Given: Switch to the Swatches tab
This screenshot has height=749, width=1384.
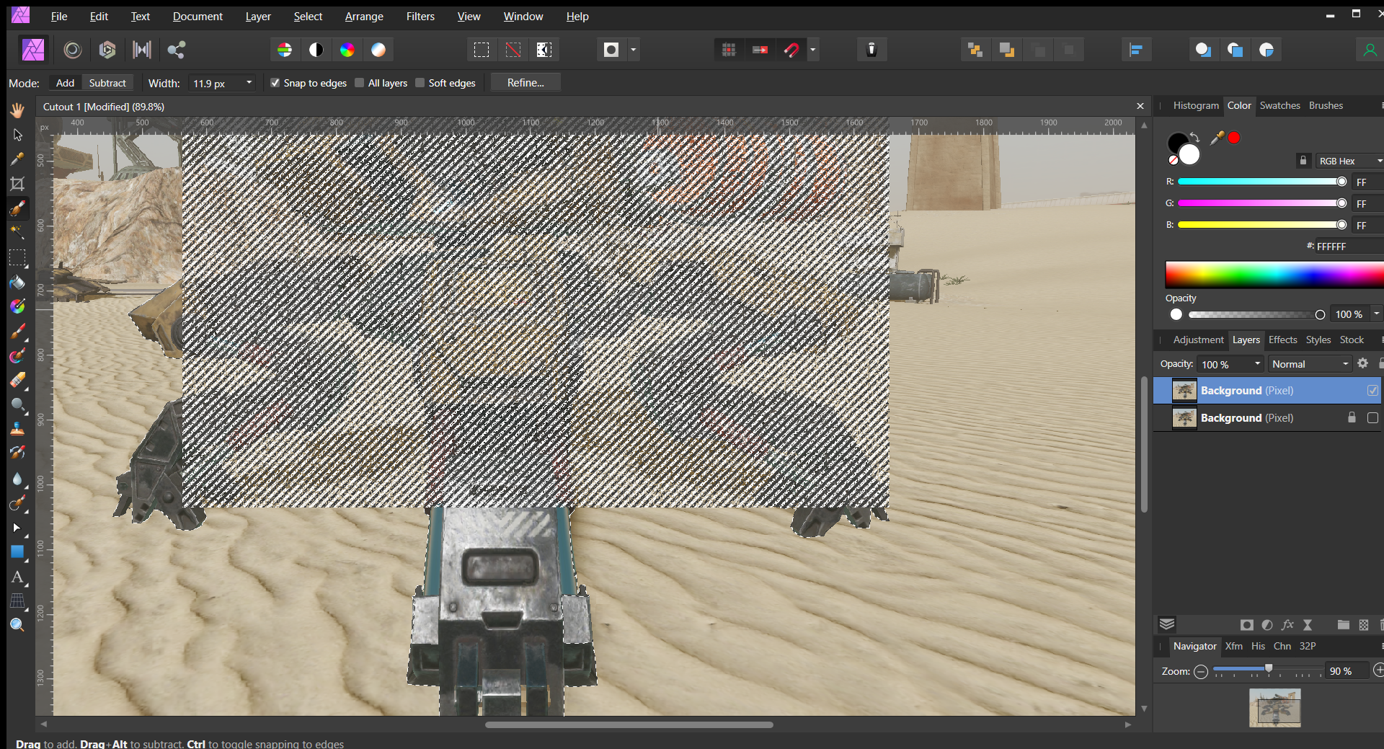Looking at the screenshot, I should click(x=1279, y=105).
